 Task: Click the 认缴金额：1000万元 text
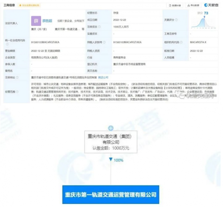click(x=111, y=148)
